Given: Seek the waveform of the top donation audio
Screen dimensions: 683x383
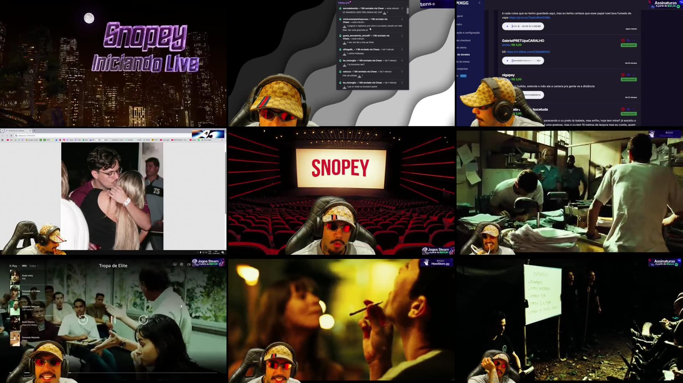Looking at the screenshot, I should point(526,26).
